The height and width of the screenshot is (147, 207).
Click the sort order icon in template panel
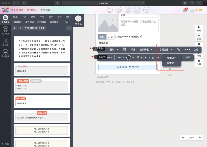(68, 28)
